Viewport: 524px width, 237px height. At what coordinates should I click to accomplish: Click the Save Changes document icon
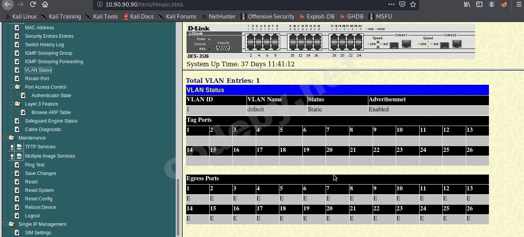(17, 173)
